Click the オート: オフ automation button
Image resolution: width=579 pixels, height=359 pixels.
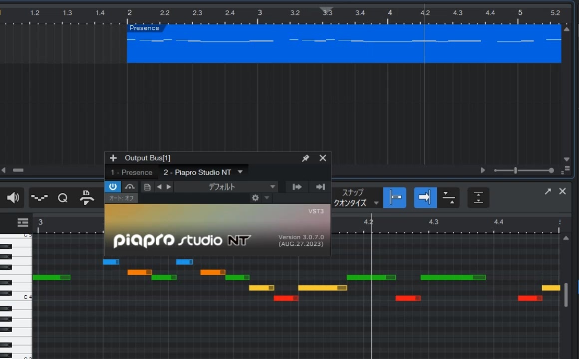coord(121,198)
